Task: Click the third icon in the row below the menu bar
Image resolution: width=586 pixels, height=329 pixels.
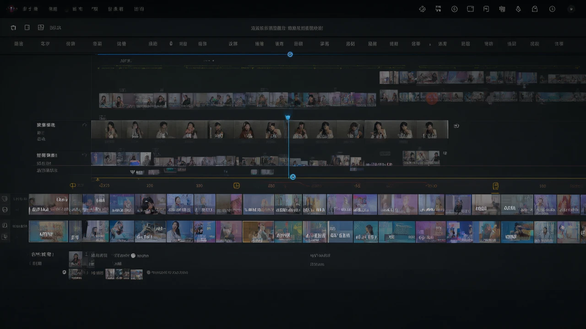Action: [x=41, y=27]
